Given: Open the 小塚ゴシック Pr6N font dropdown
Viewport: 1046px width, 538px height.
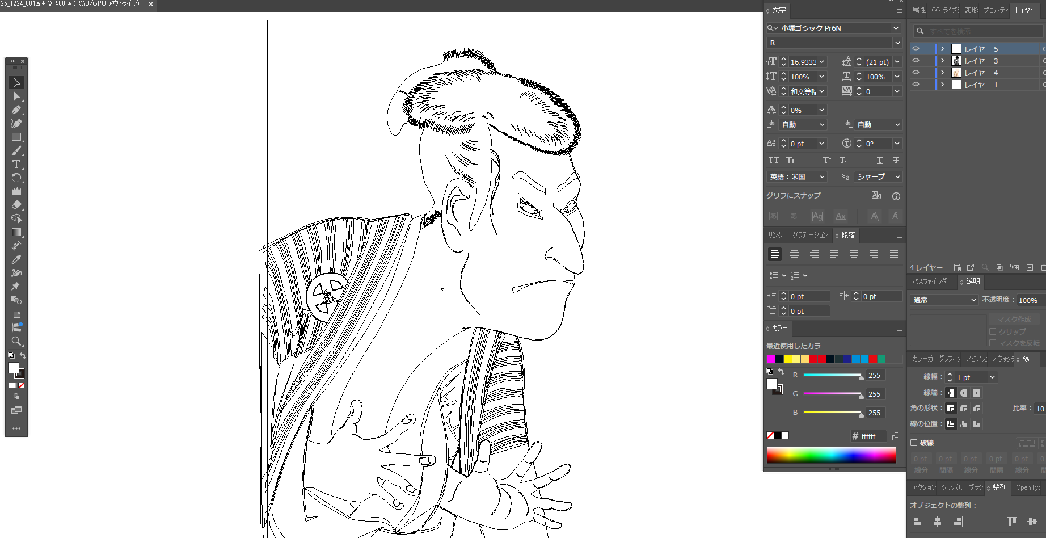Looking at the screenshot, I should 896,28.
